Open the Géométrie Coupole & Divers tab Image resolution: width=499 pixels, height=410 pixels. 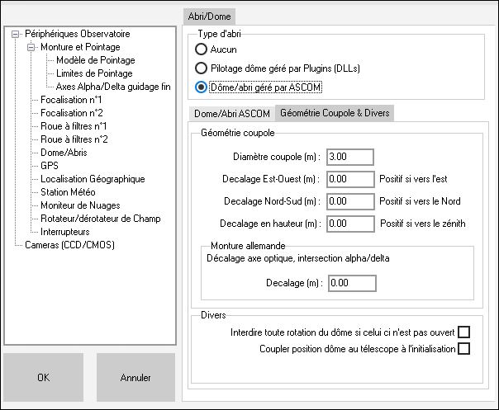click(x=335, y=113)
